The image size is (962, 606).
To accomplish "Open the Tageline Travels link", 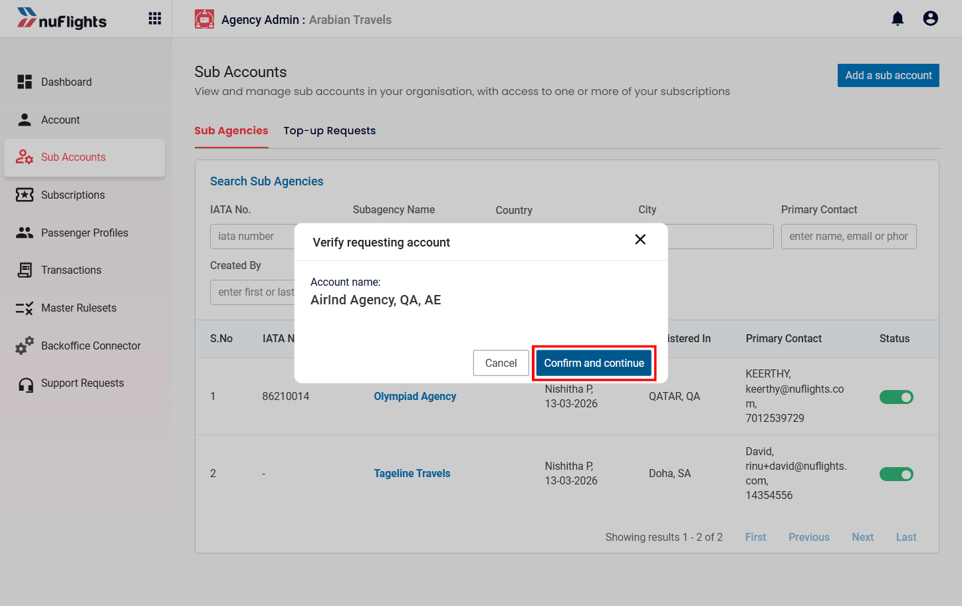I will coord(412,474).
